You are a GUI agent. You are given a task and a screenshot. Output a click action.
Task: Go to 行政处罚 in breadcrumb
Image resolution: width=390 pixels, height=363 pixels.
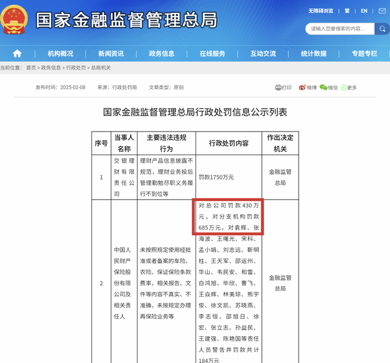click(76, 67)
